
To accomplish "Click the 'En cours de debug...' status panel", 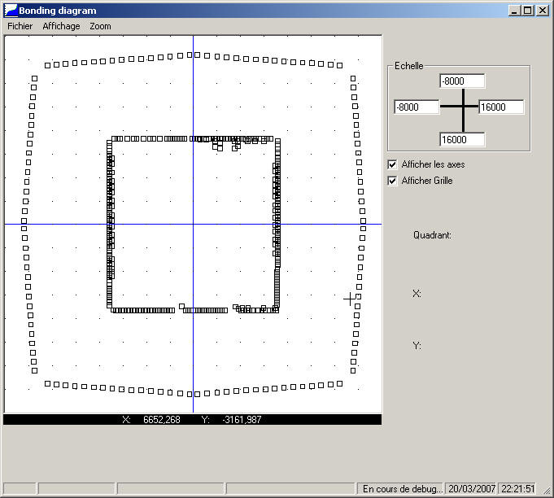I will pyautogui.click(x=401, y=489).
